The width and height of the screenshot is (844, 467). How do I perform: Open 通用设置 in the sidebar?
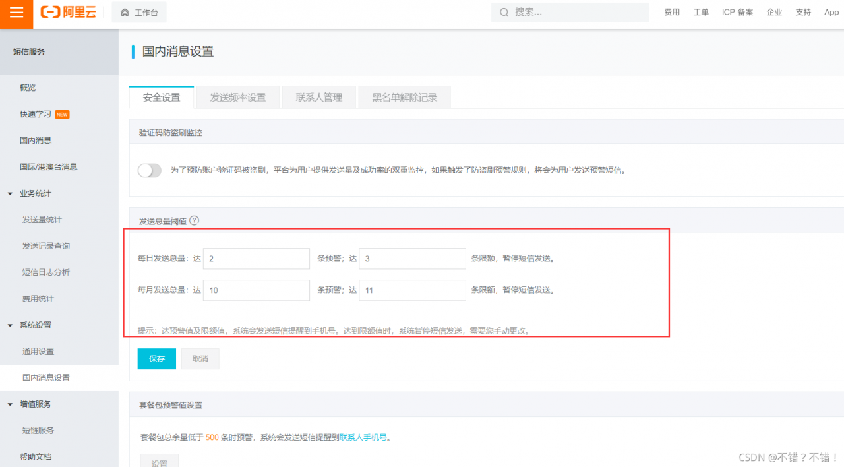[x=38, y=352]
